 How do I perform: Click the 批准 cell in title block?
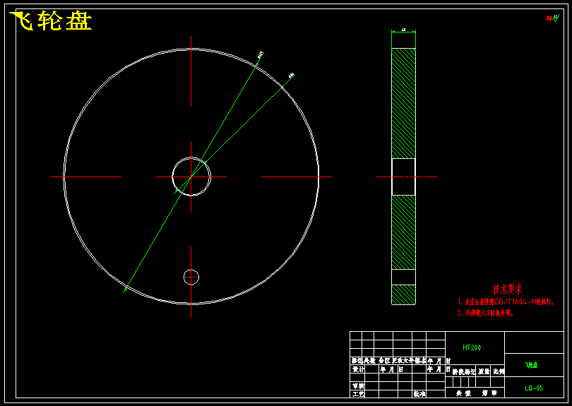coord(419,393)
